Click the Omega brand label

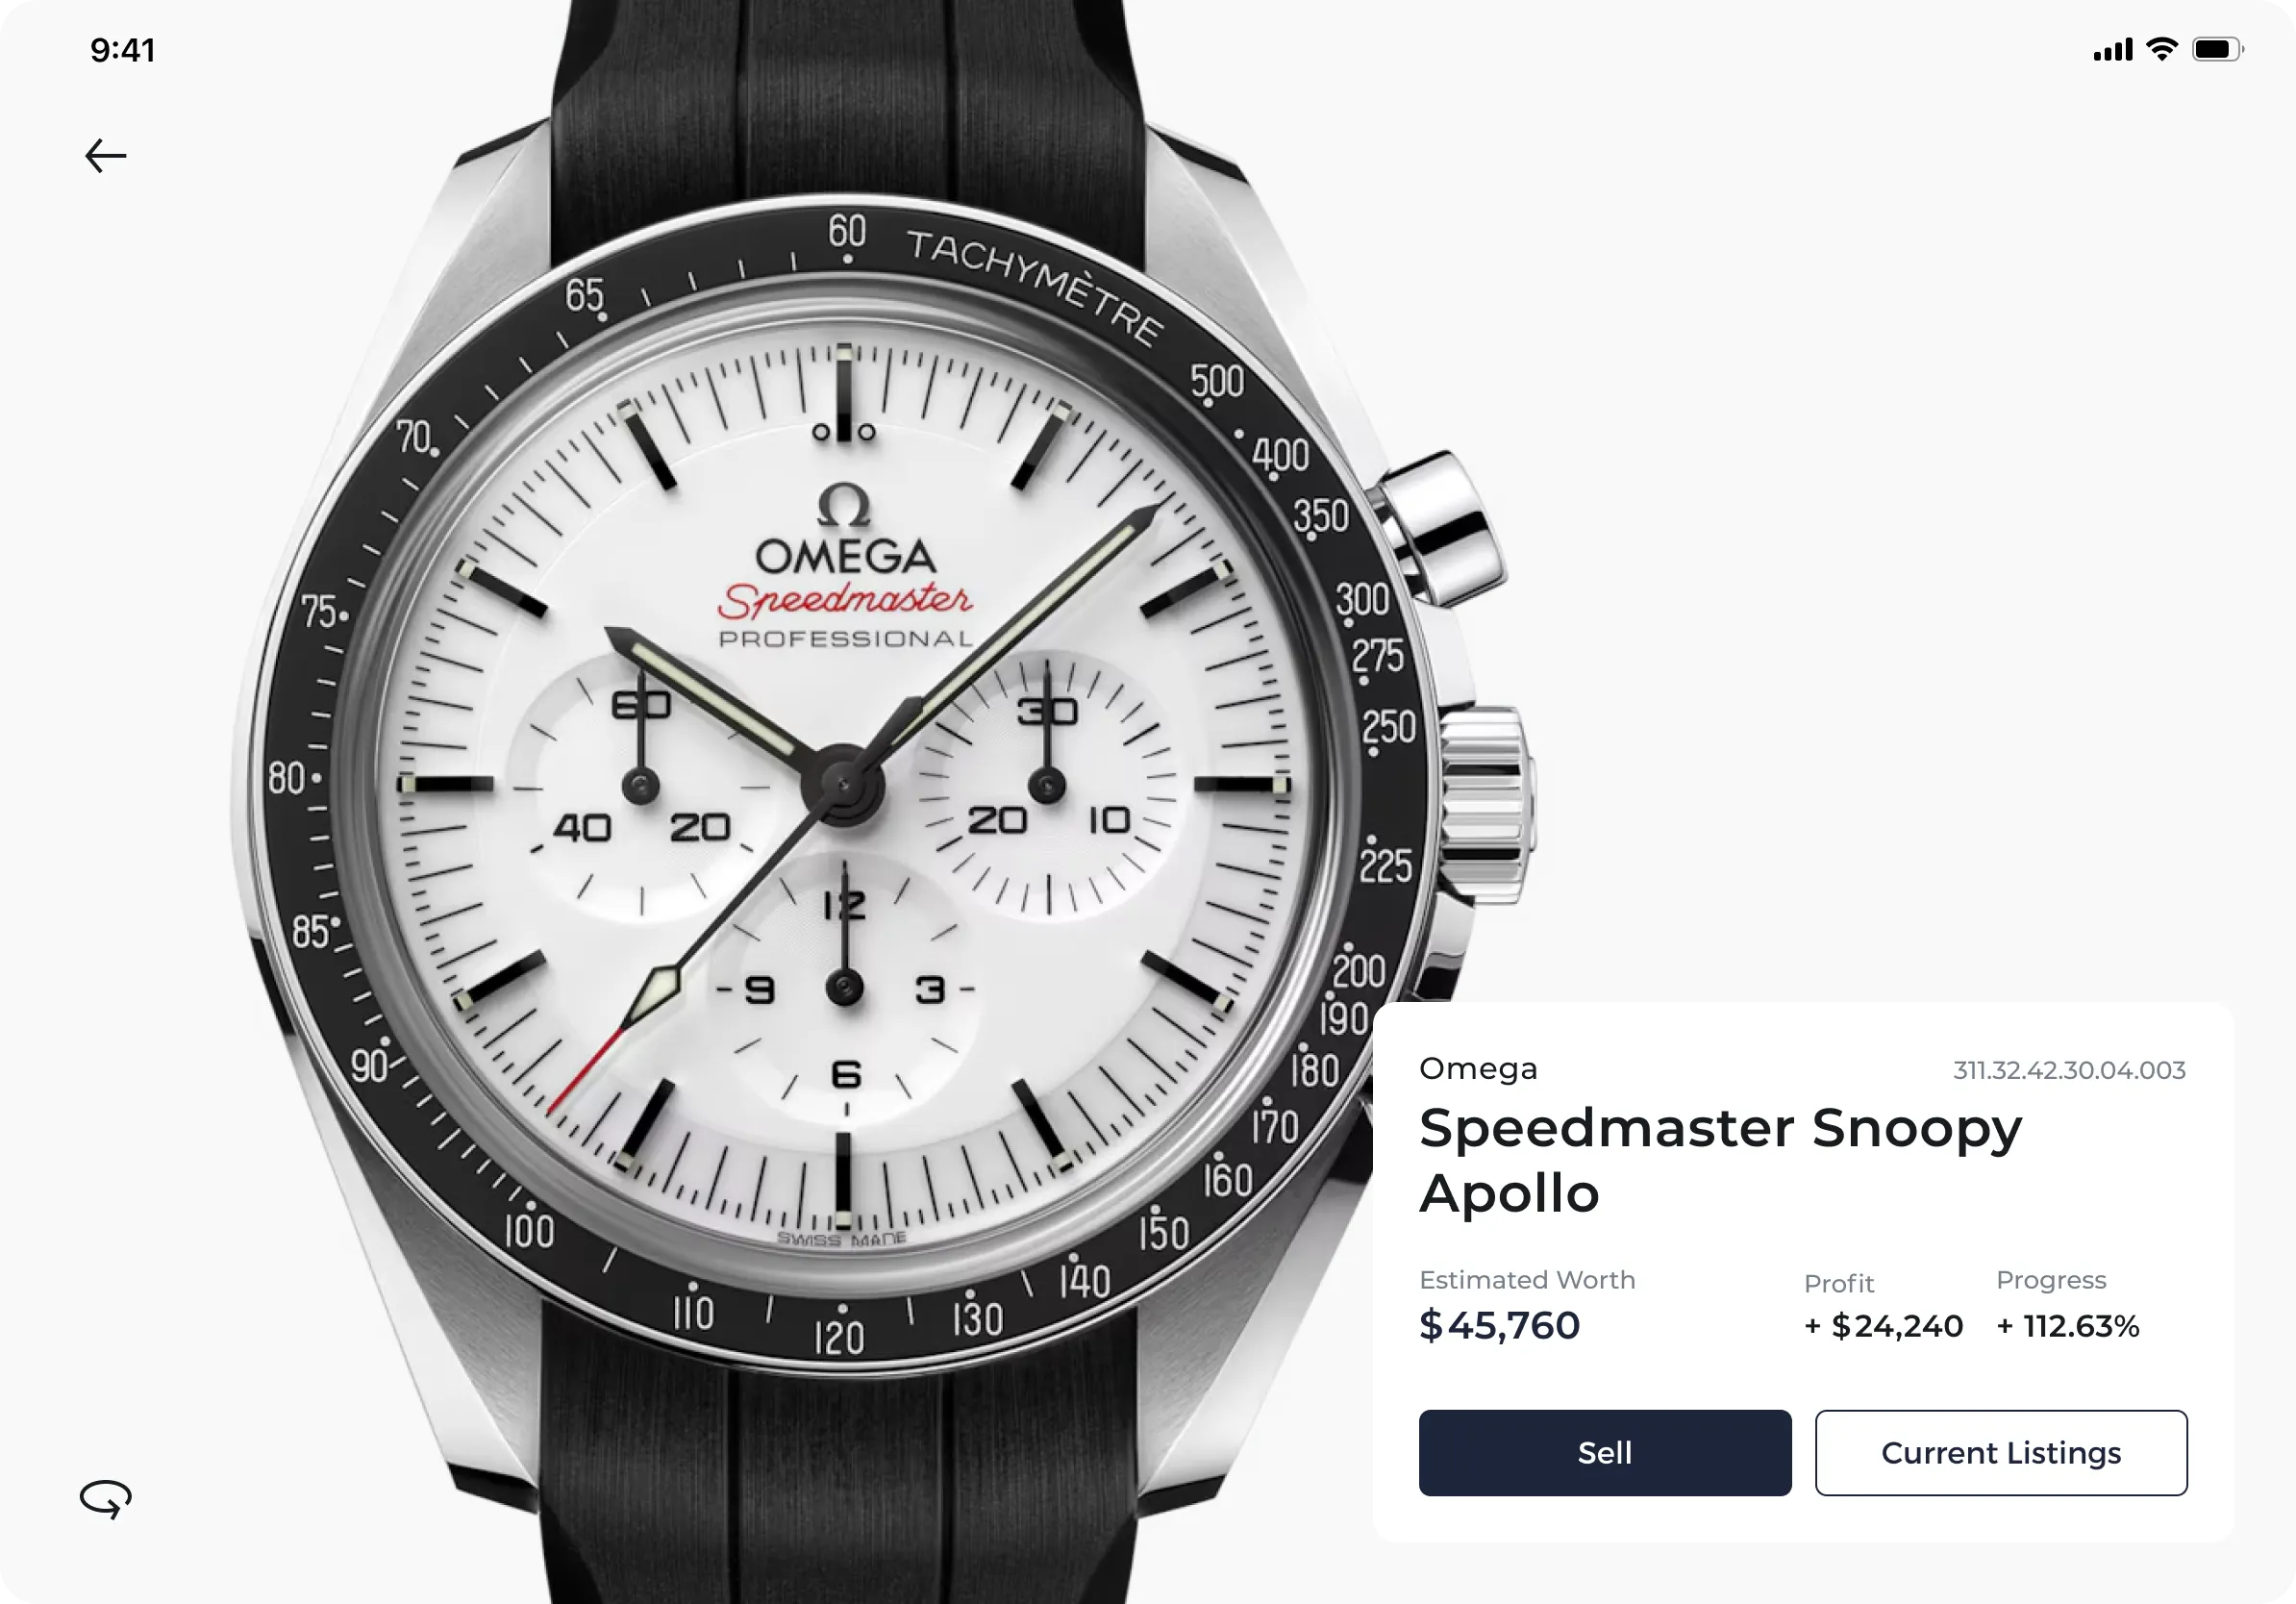(1478, 1068)
